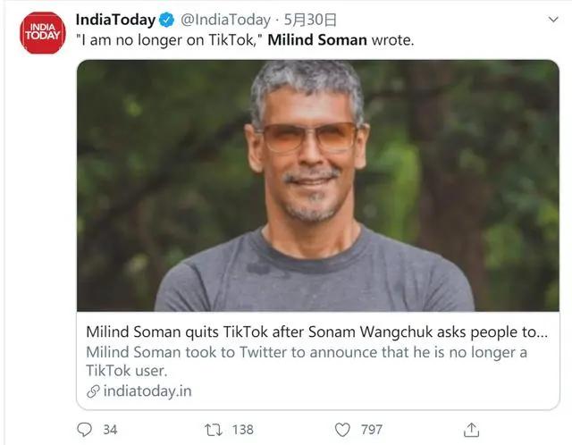Image resolution: width=572 pixels, height=445 pixels.
Task: Click the chain link icon beside indiatoday.in
Action: pyautogui.click(x=93, y=390)
